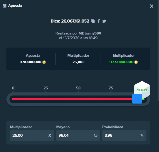Viewport: 159px width, 152px height.
Task: Click the X icon in Multiplicador field
Action: (50, 135)
